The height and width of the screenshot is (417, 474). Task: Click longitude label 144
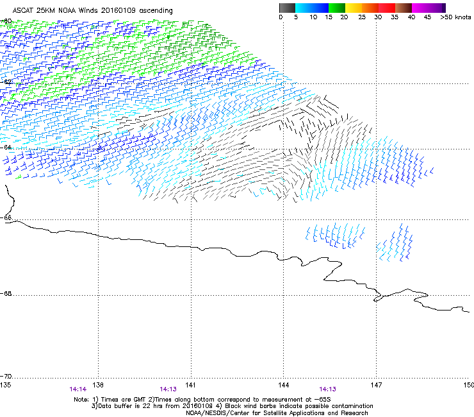click(284, 385)
